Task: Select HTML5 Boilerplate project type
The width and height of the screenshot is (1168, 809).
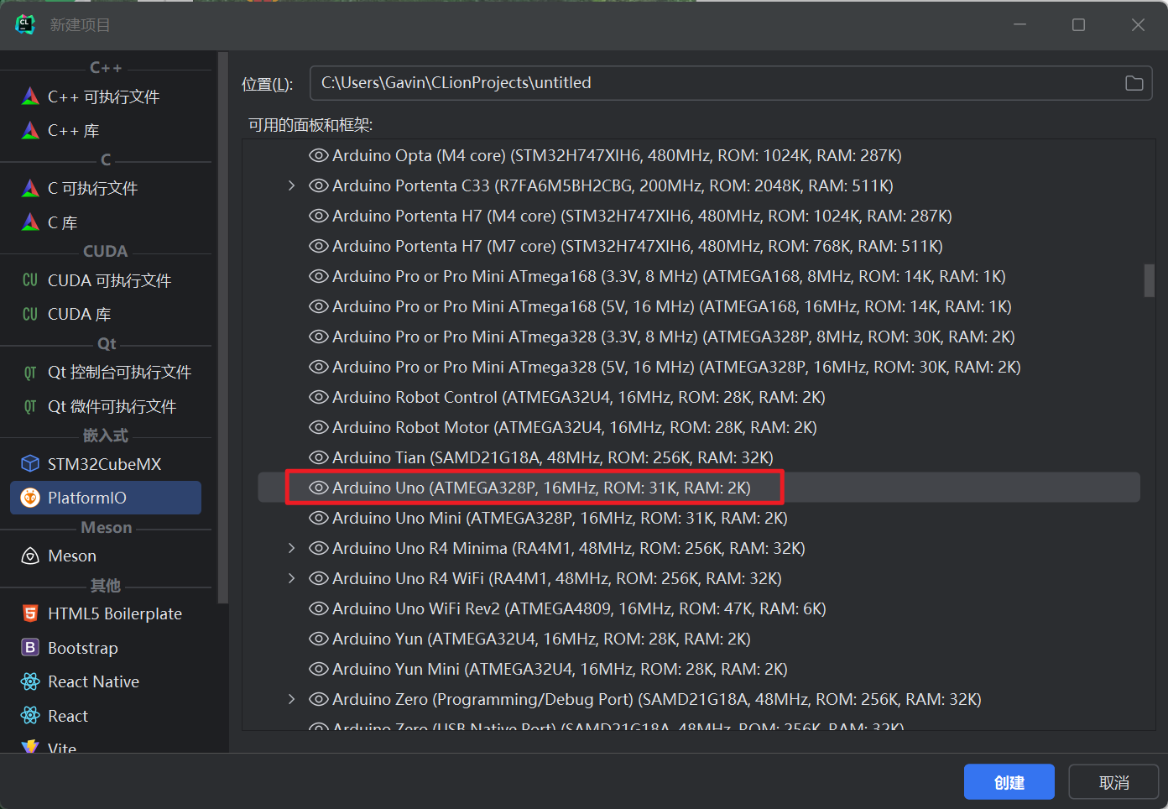Action: tap(106, 613)
